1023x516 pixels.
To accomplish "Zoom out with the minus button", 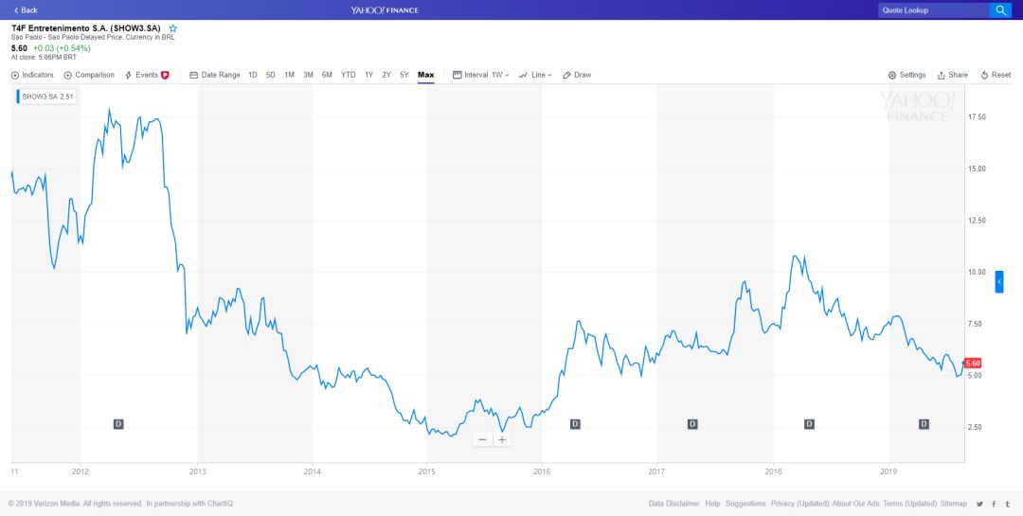I will point(482,439).
